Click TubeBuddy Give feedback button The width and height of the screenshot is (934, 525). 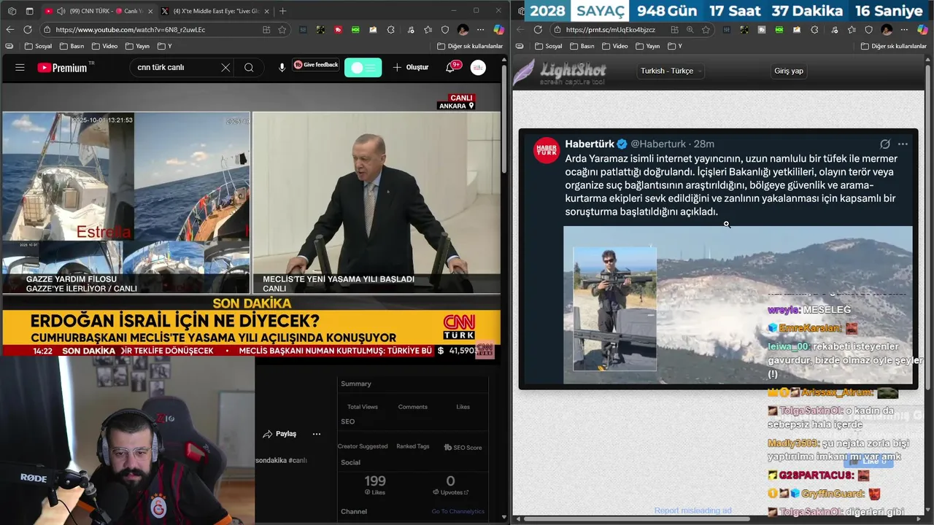pyautogui.click(x=316, y=65)
